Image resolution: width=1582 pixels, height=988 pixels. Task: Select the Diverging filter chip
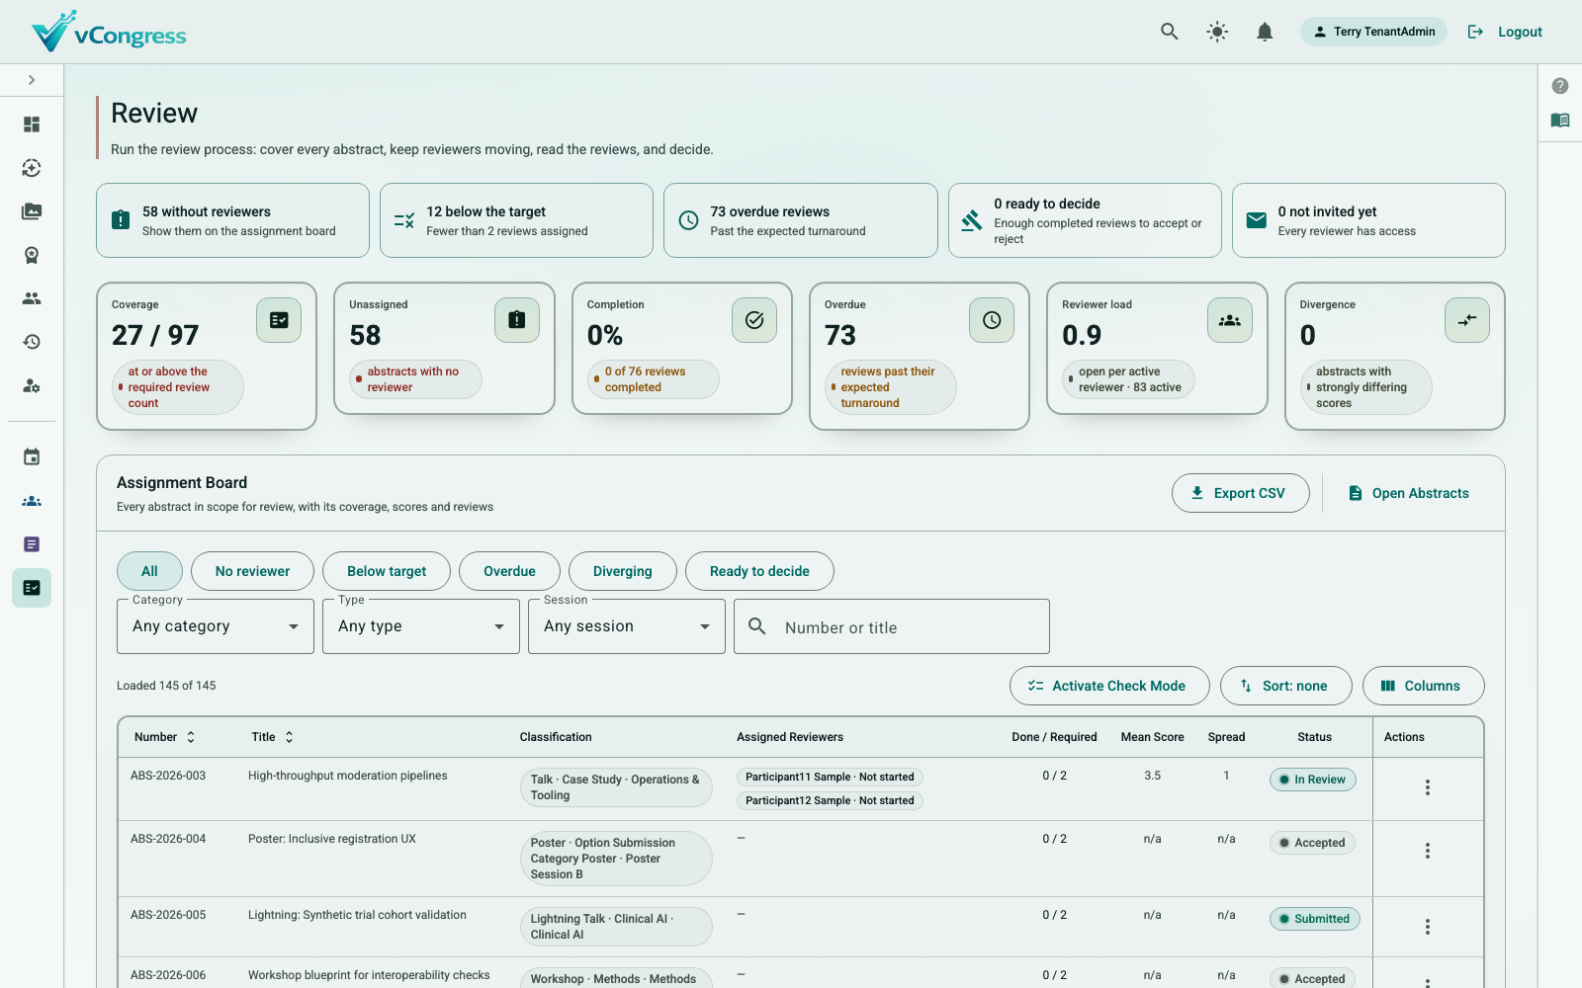[x=623, y=571]
